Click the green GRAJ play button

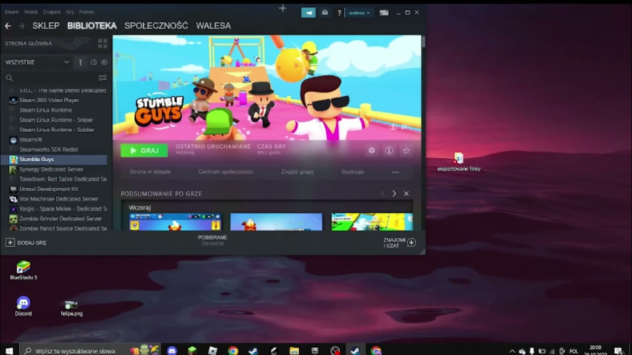point(144,150)
